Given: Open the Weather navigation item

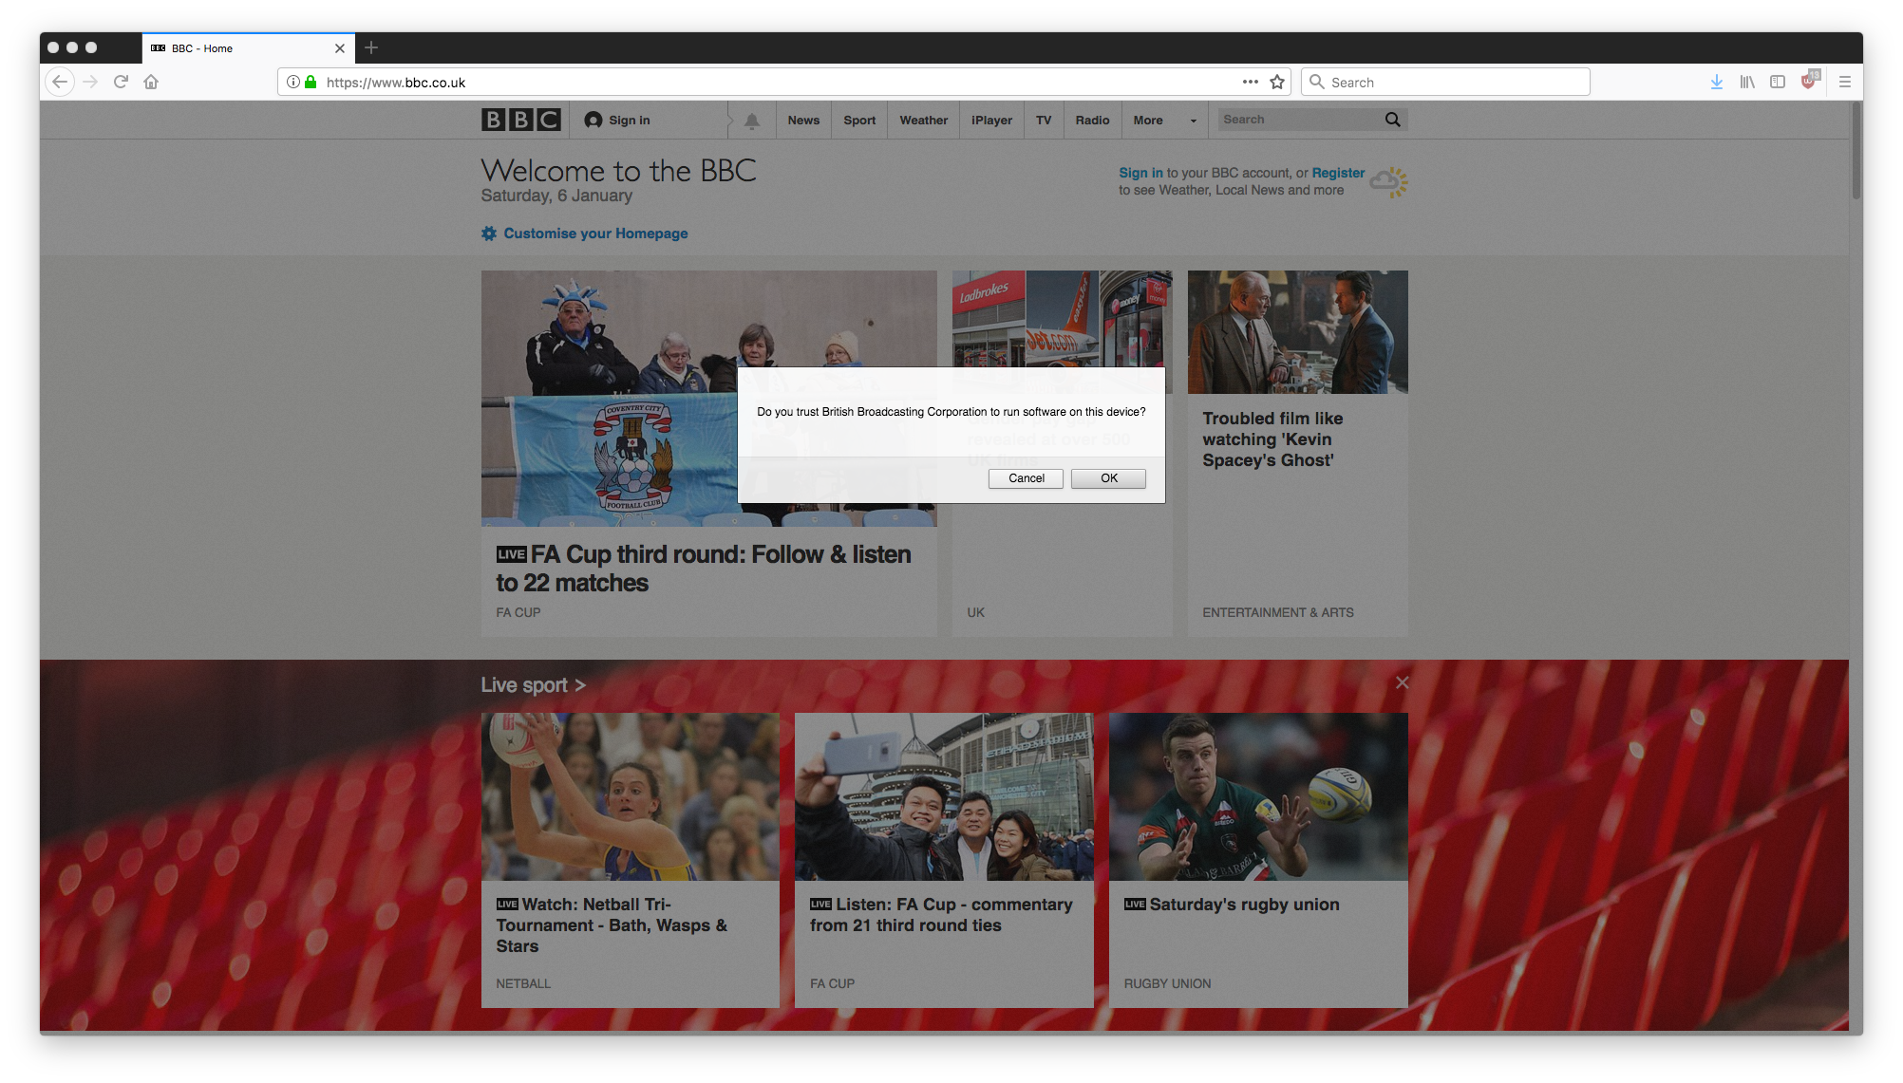Looking at the screenshot, I should pos(923,121).
